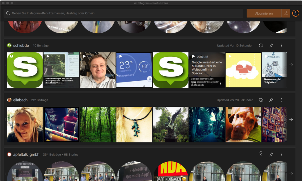Pin the apfeltalk_gmbh subscription

(271, 154)
